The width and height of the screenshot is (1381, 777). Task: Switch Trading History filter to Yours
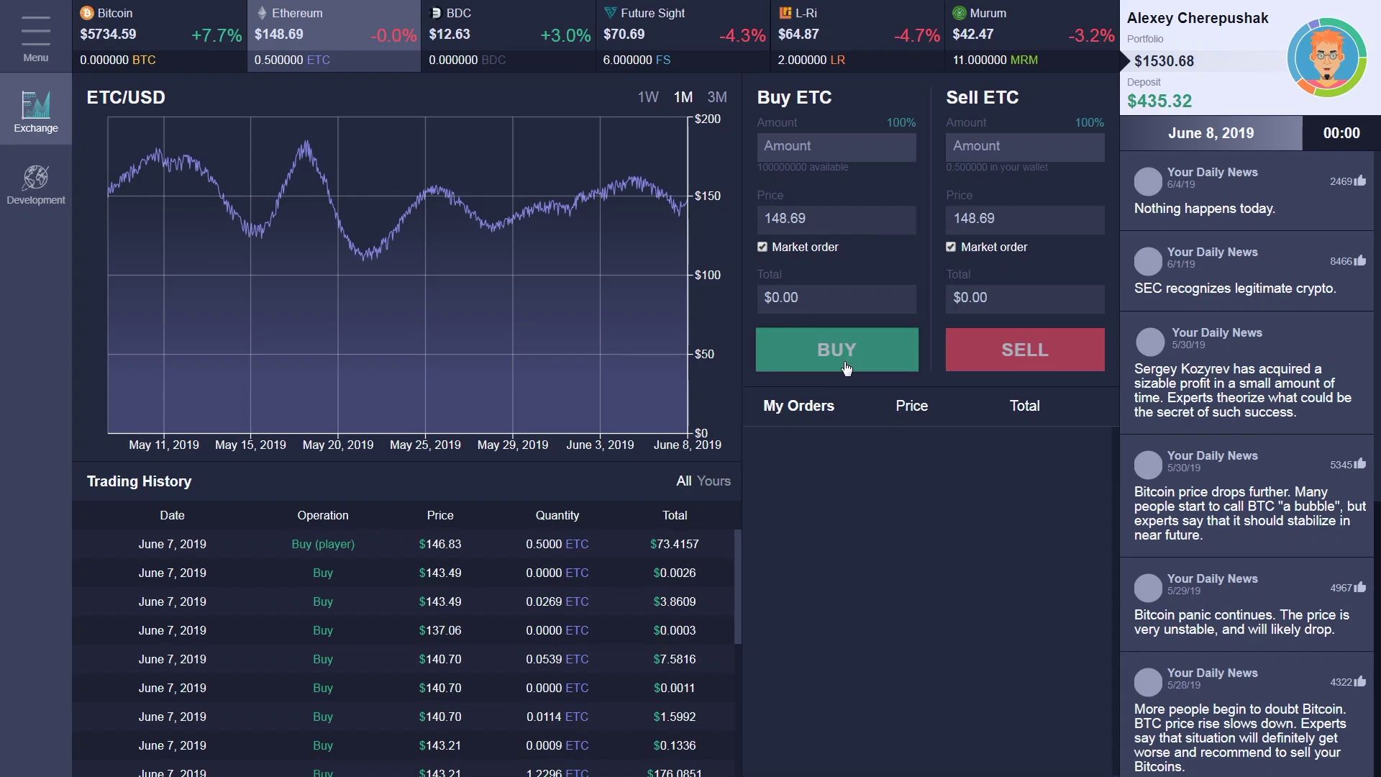point(714,481)
